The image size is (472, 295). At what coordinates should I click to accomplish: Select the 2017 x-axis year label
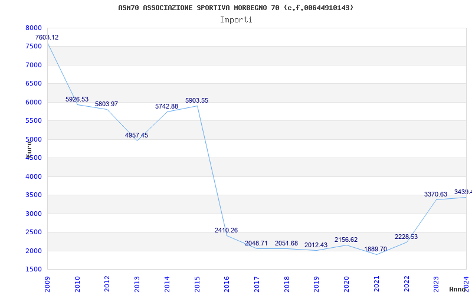click(x=257, y=284)
